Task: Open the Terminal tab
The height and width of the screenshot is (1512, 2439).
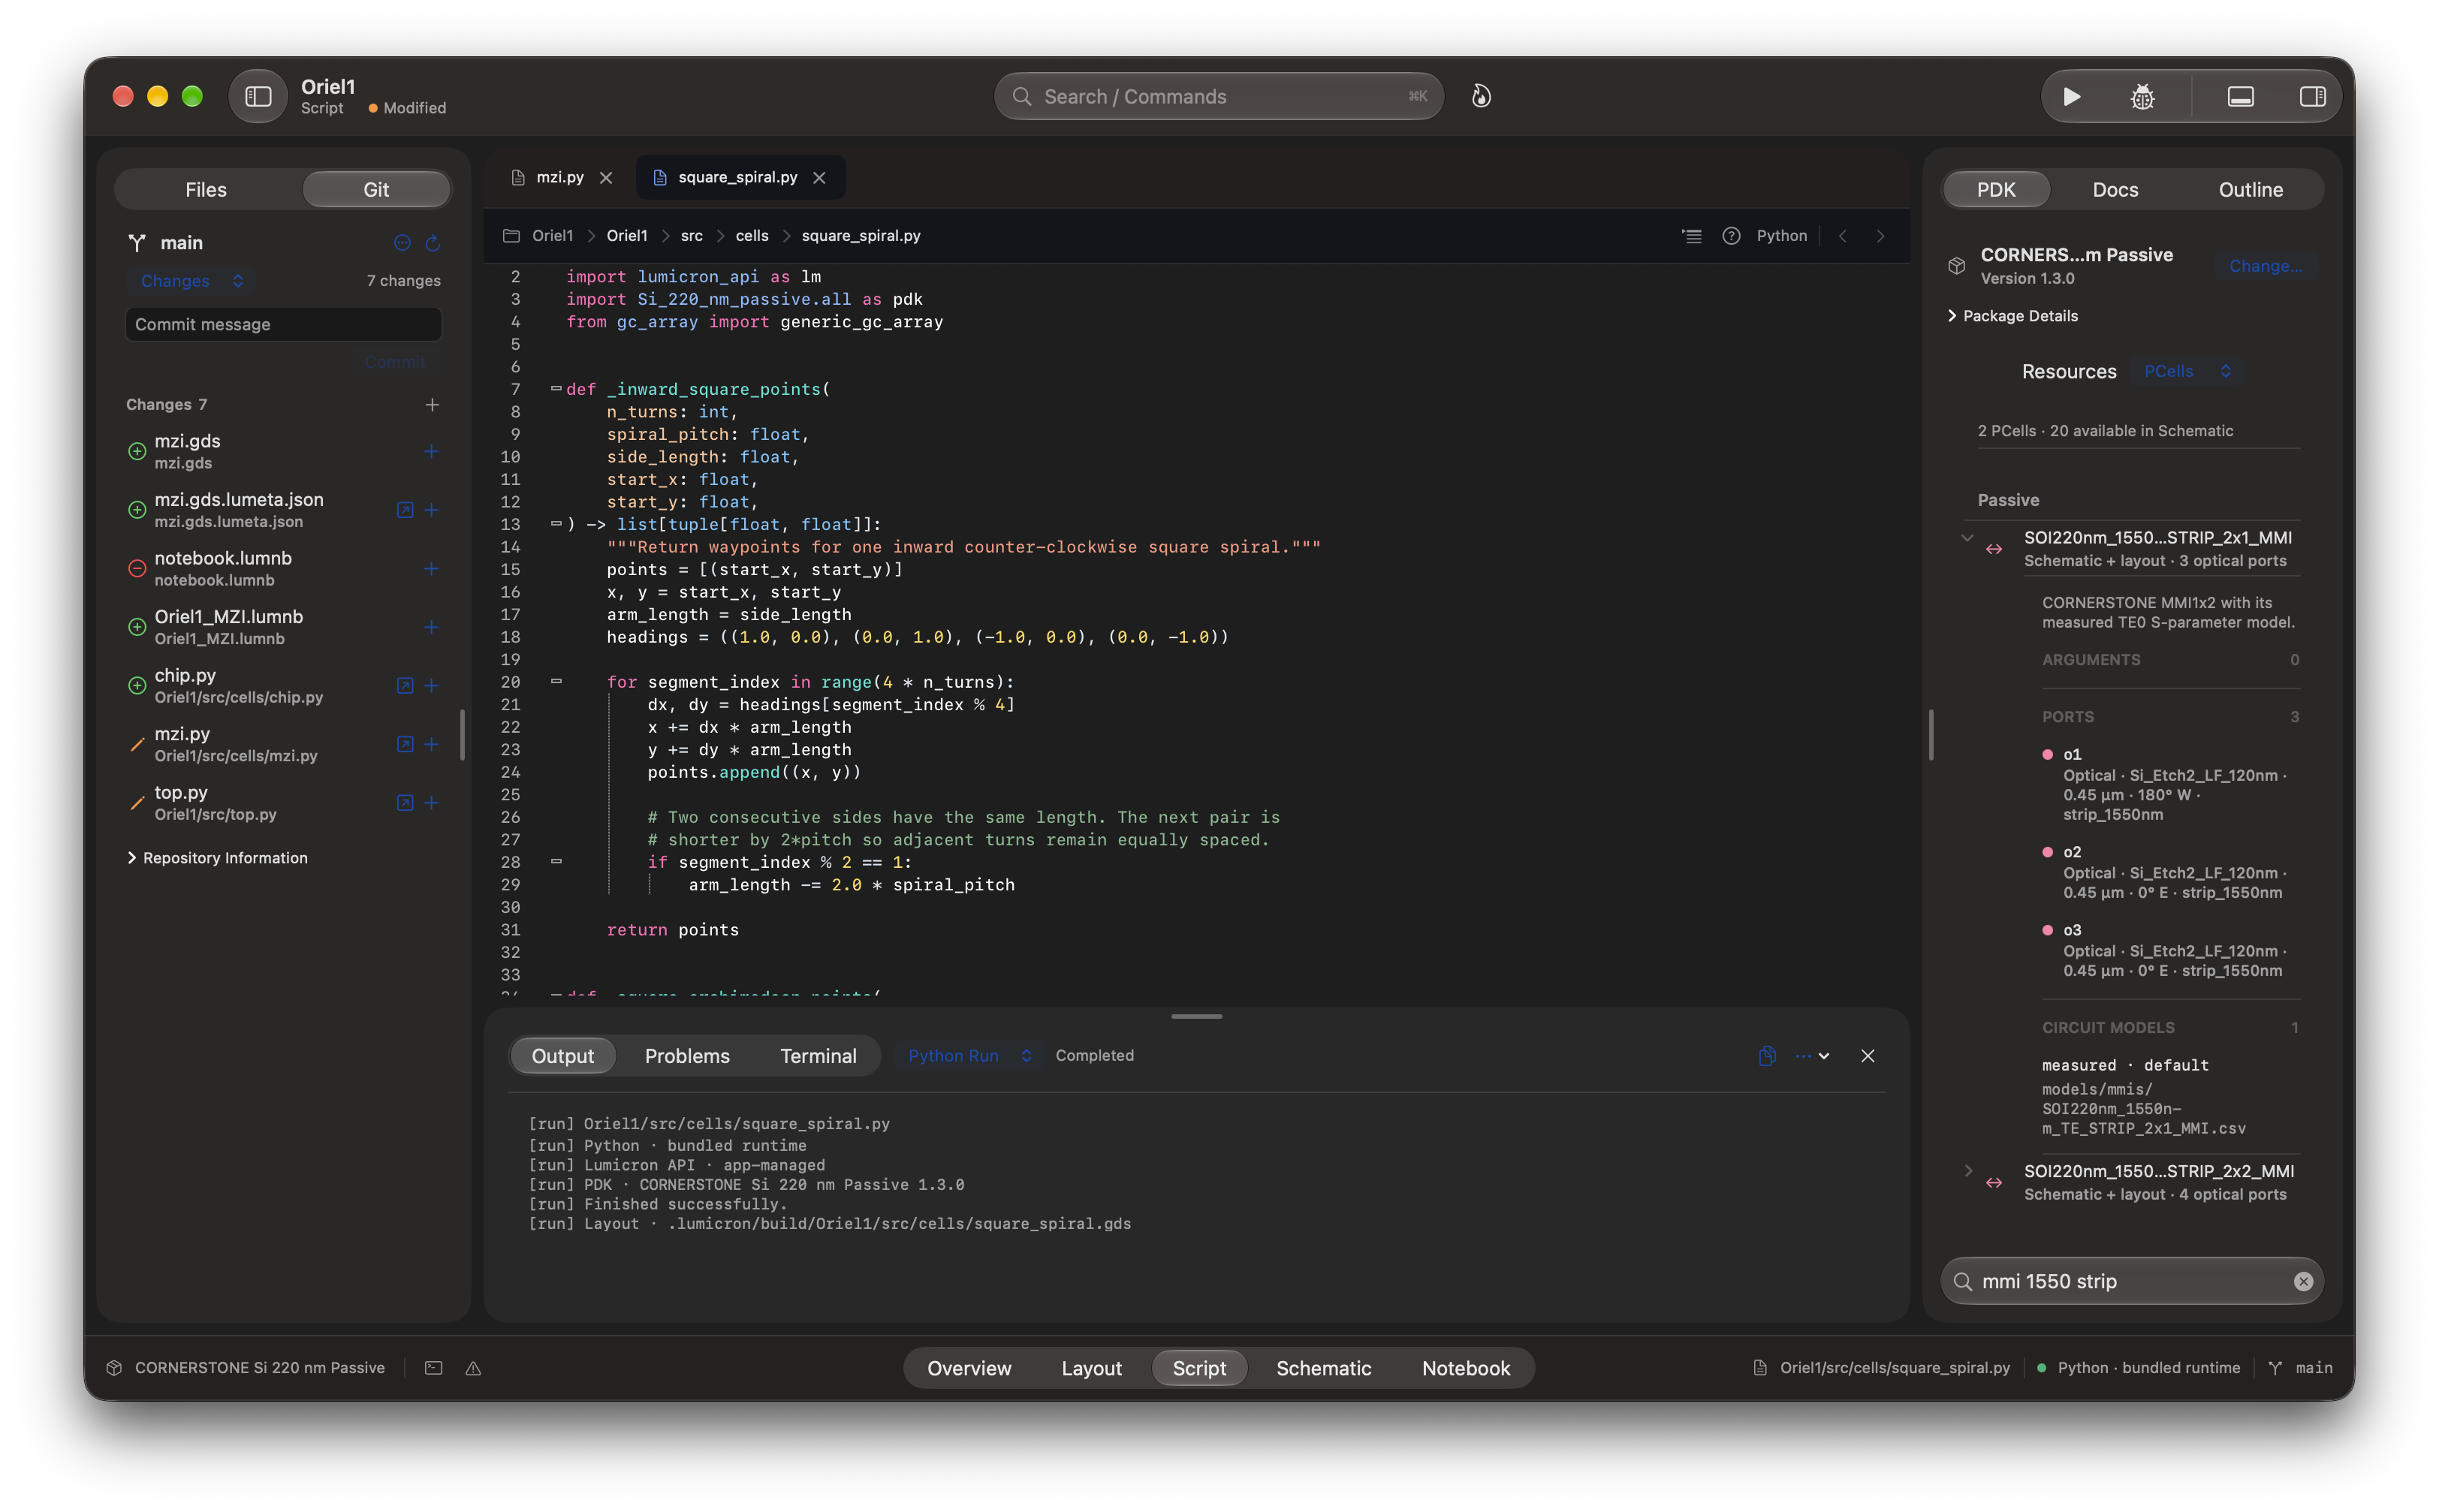Action: [818, 1056]
